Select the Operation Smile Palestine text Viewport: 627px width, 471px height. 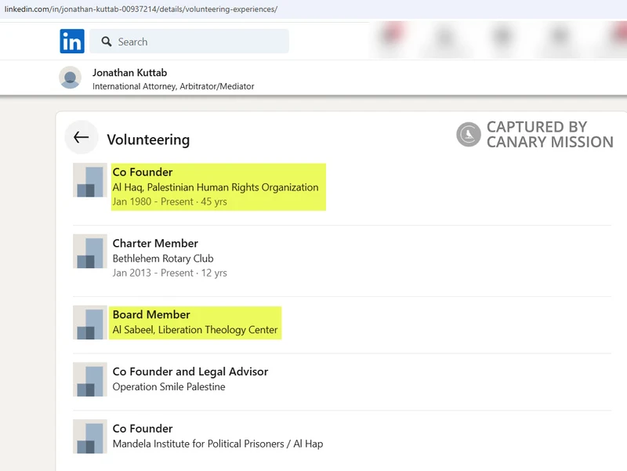click(169, 386)
